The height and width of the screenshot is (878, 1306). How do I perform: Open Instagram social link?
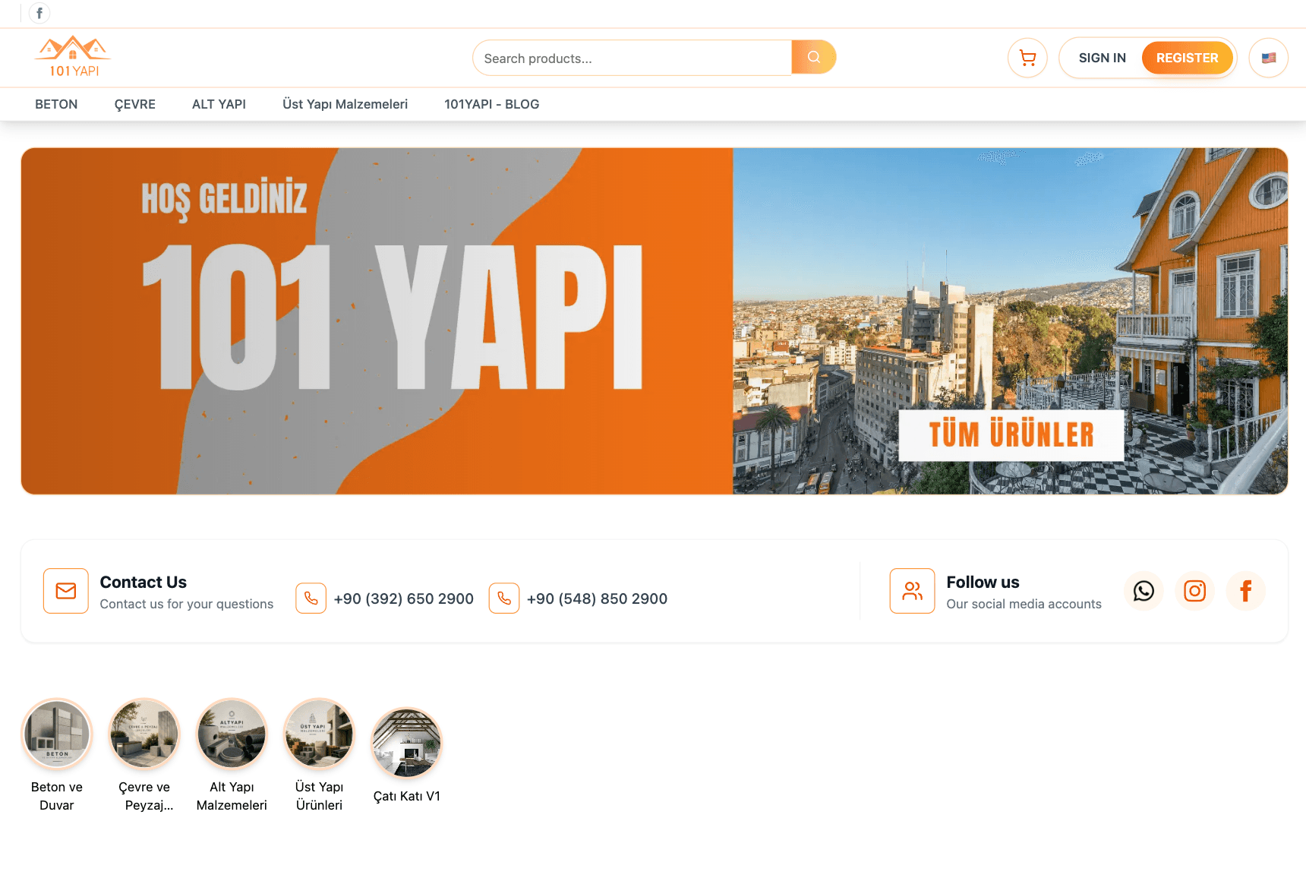(x=1194, y=591)
